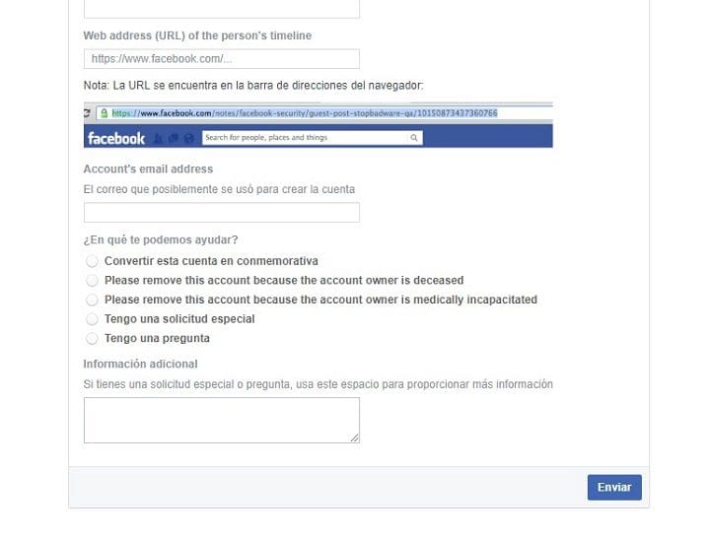
Task: Click the partially visible top input field
Action: point(222,9)
